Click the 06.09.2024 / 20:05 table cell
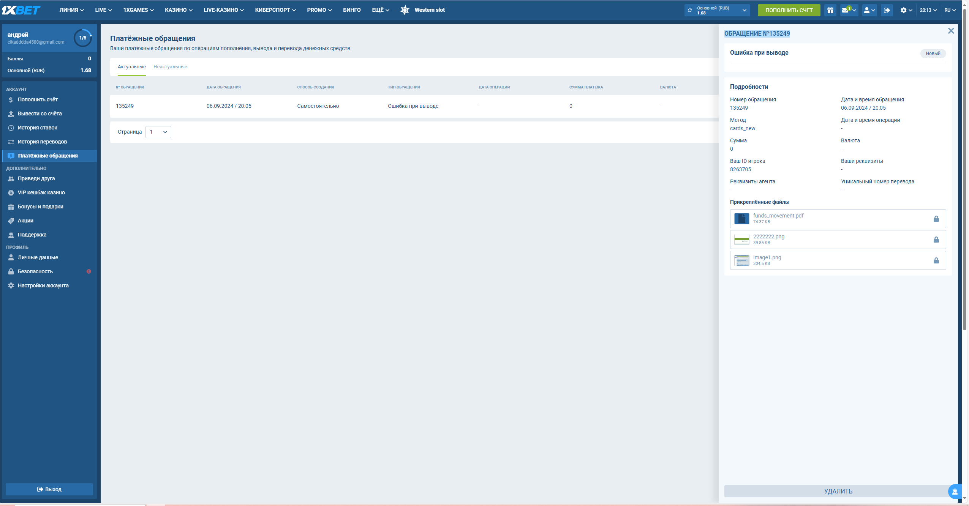 229,106
